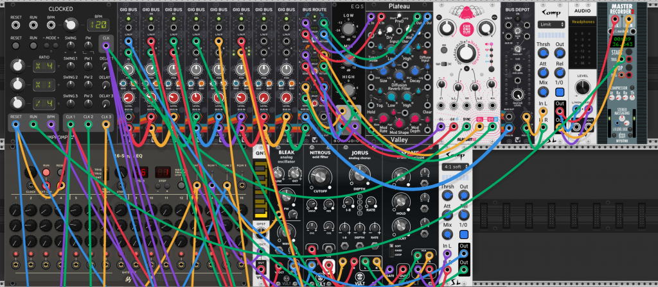Click the QNT keyboard note display

pos(261,190)
